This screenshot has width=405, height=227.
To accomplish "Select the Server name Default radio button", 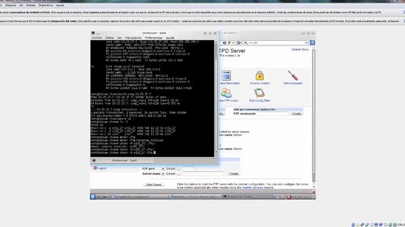I will pos(163,174).
